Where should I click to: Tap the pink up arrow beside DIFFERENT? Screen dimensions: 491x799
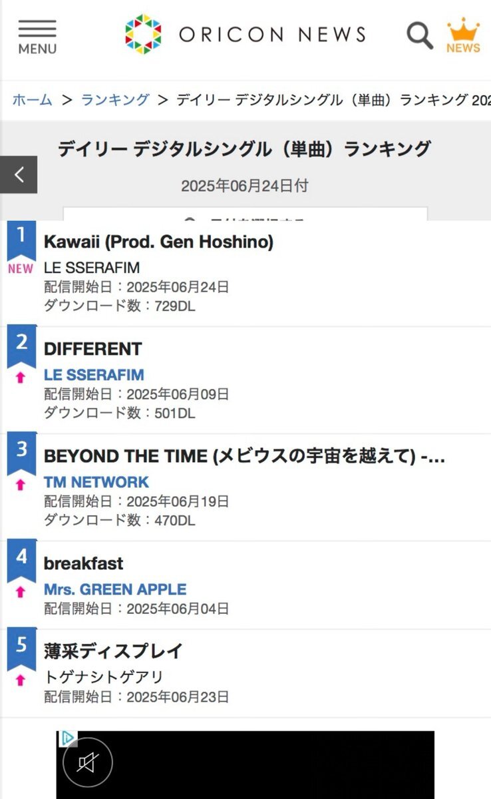click(21, 378)
